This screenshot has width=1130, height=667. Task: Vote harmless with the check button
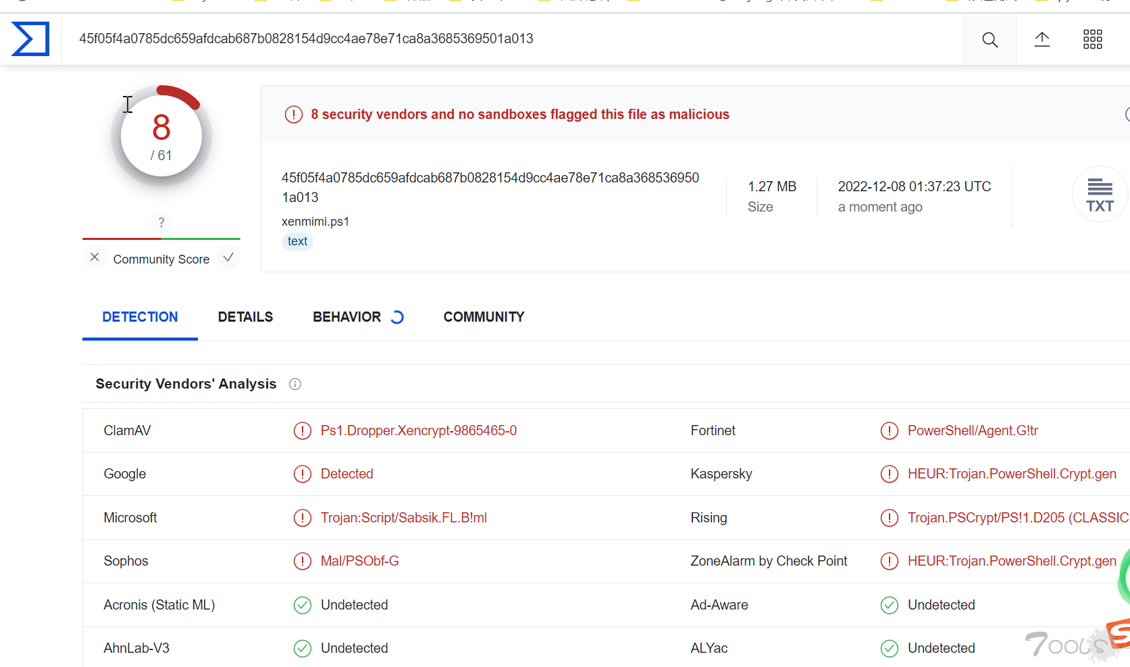point(228,257)
